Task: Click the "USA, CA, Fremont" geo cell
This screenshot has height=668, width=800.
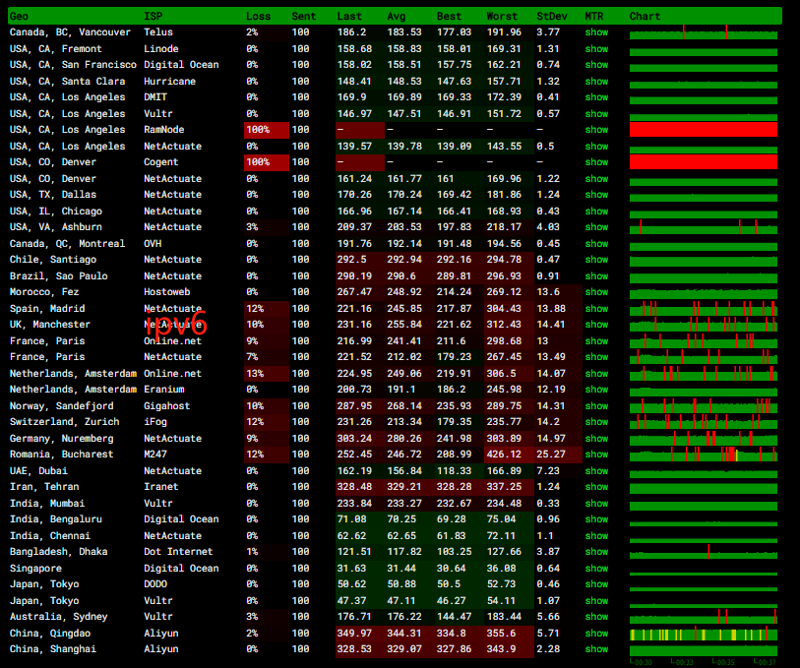Action: (x=56, y=49)
